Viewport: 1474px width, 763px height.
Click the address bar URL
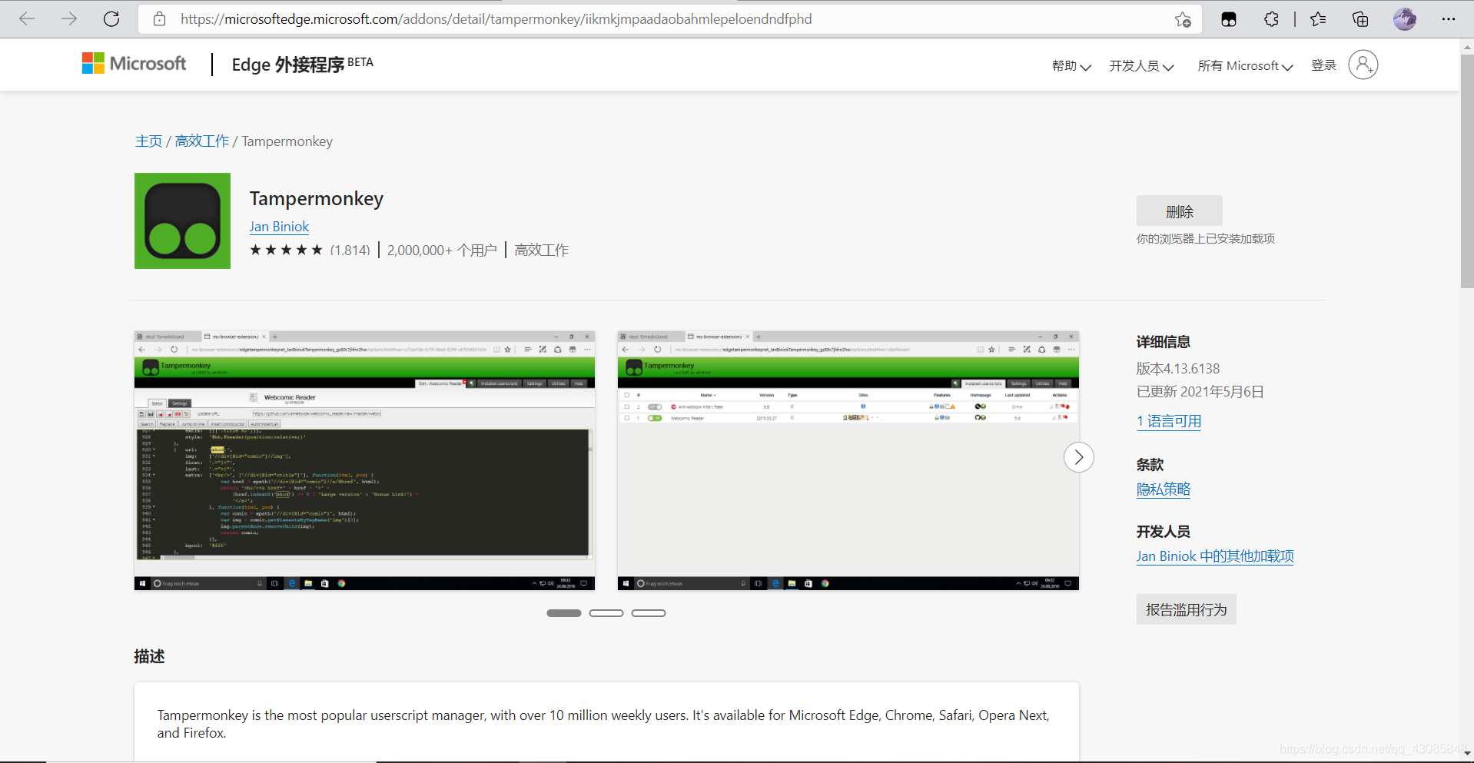pyautogui.click(x=496, y=19)
